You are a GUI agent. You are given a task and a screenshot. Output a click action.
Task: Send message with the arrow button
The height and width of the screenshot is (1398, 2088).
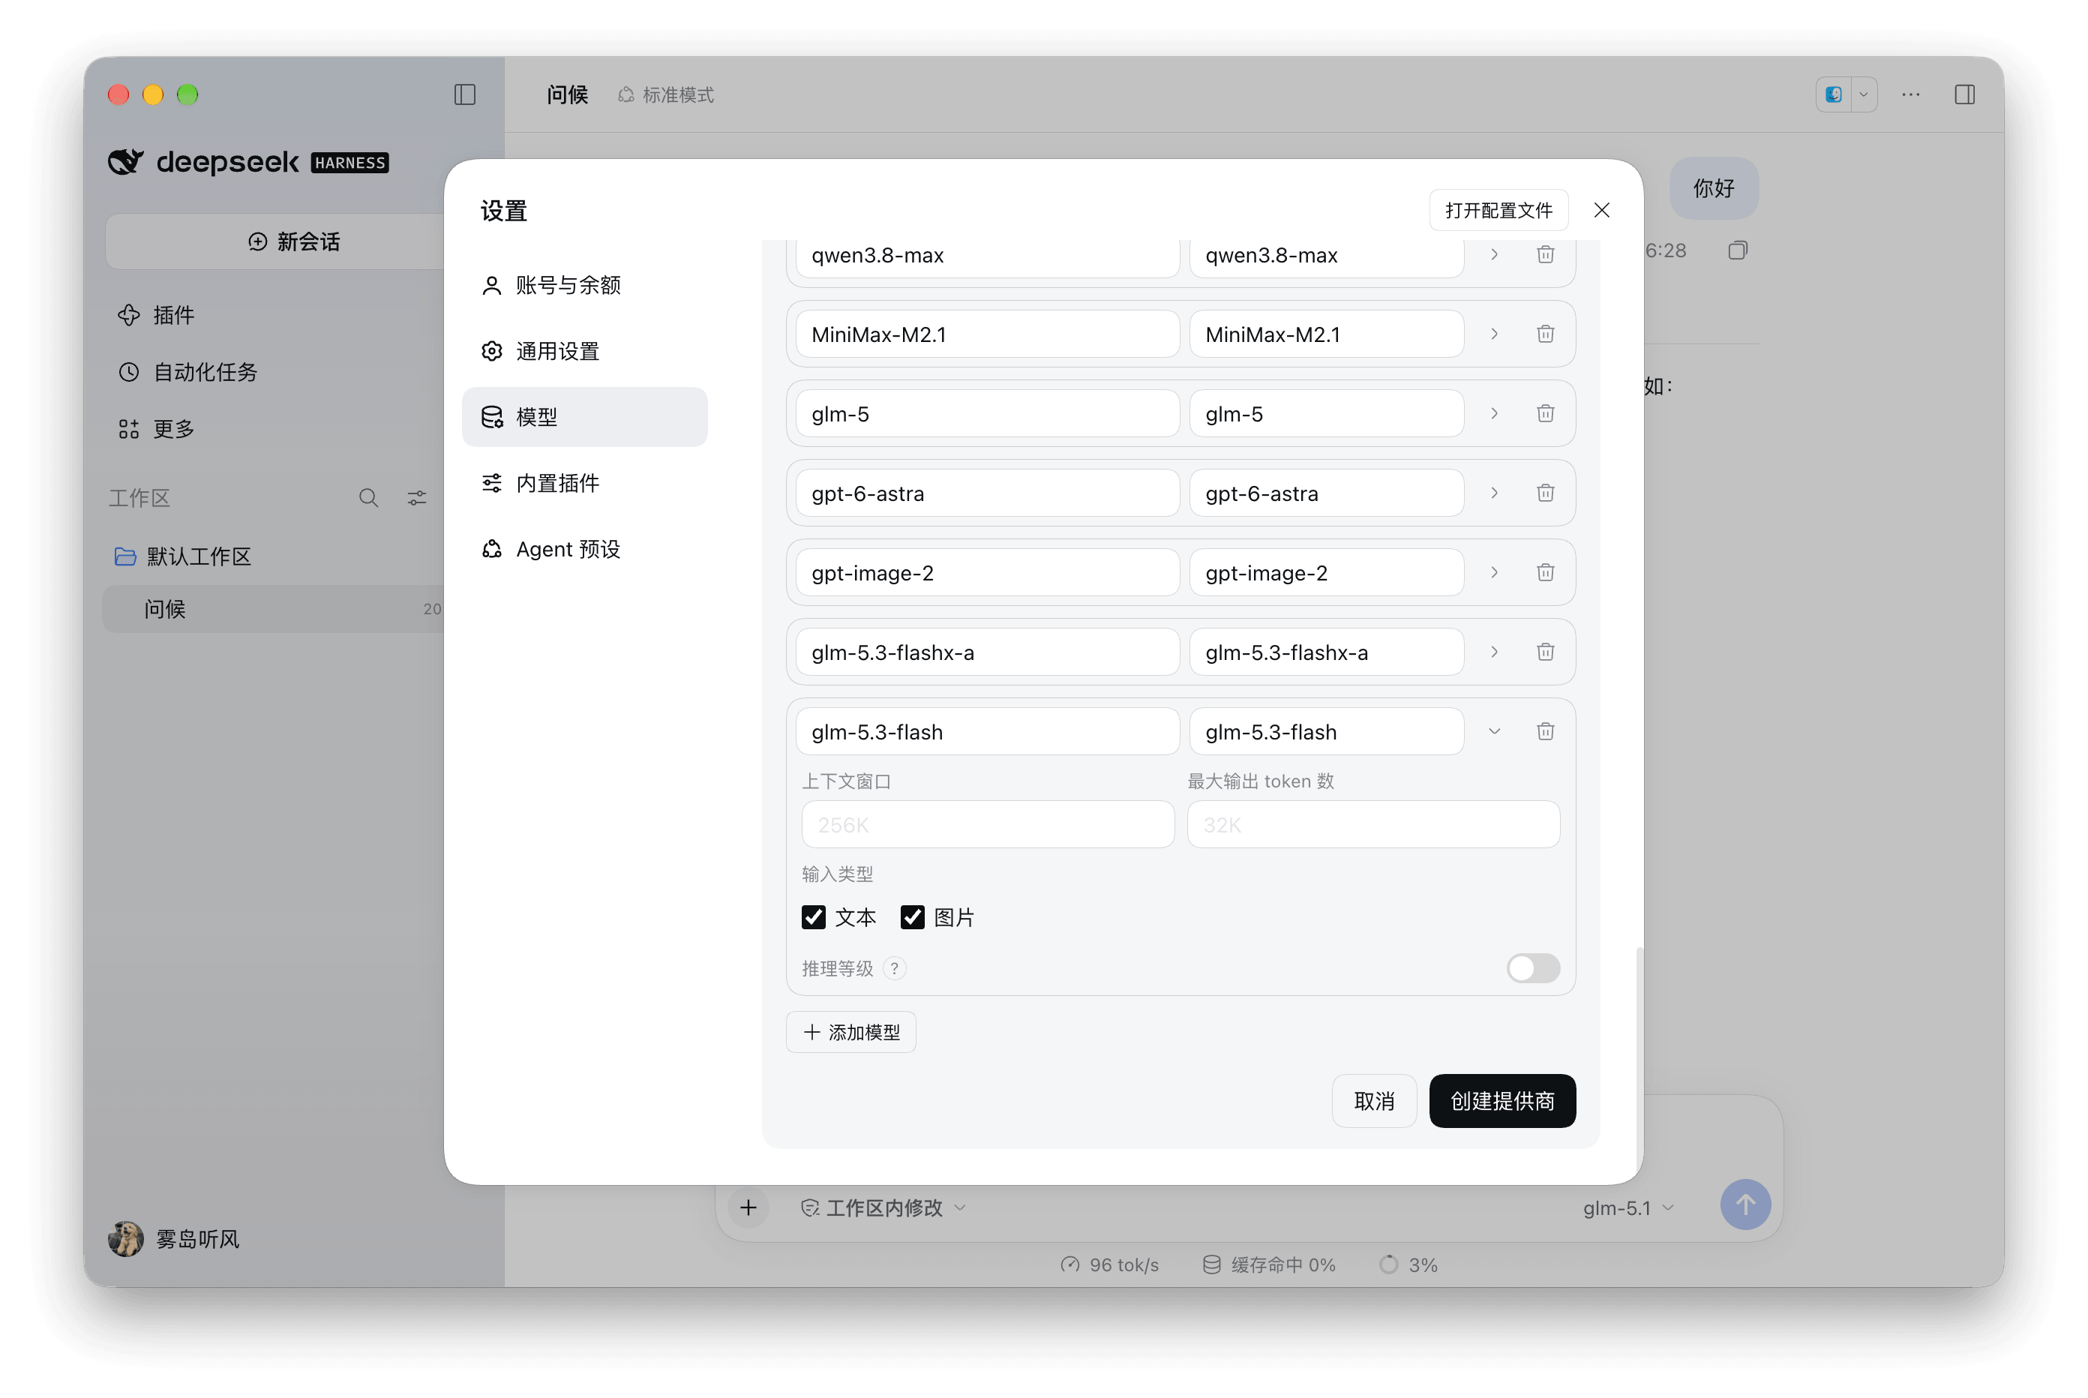tap(1744, 1204)
